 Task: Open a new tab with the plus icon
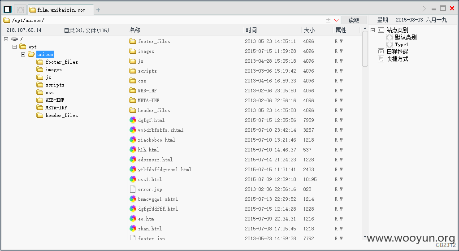tap(98, 10)
